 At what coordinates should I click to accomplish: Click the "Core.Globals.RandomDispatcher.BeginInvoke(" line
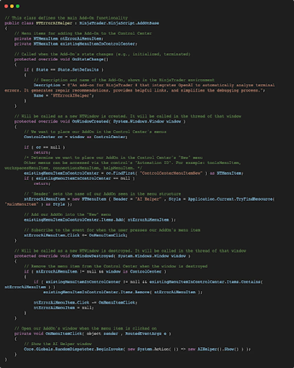click(x=137, y=349)
